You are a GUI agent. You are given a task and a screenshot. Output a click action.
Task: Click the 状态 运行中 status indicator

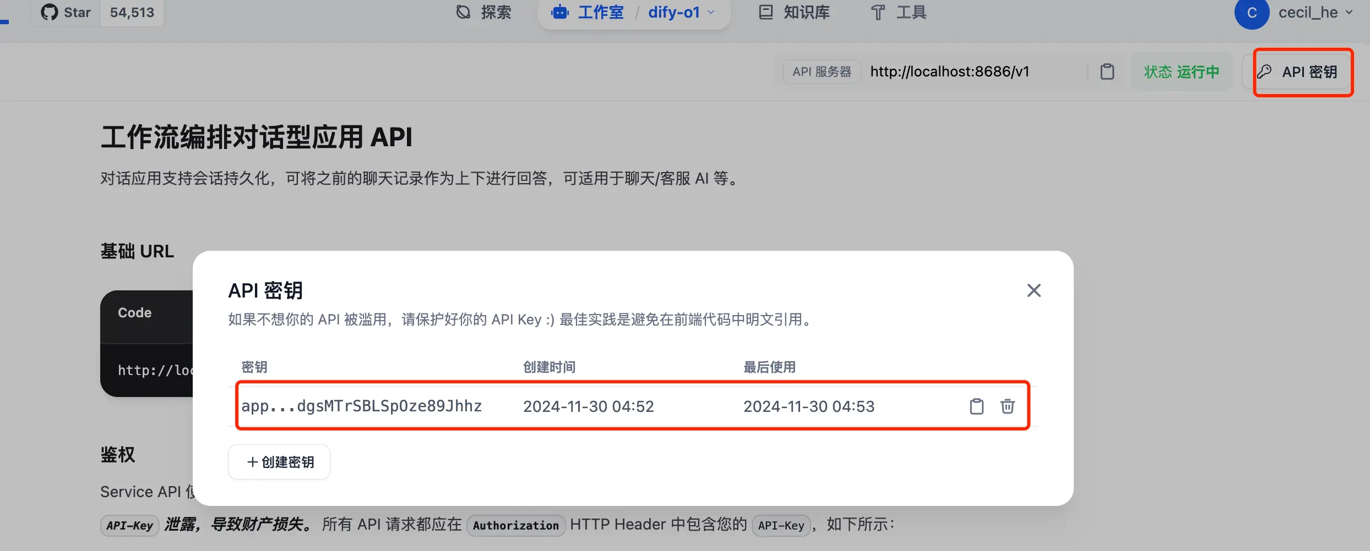click(x=1181, y=71)
